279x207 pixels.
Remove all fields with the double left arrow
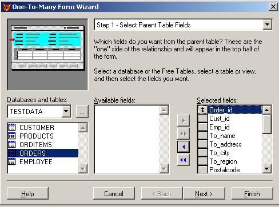tap(184, 160)
